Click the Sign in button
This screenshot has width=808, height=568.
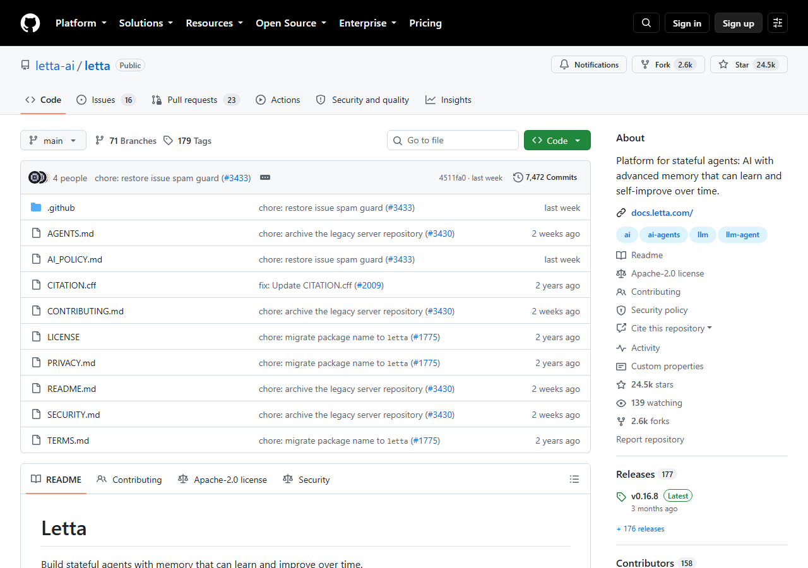687,23
